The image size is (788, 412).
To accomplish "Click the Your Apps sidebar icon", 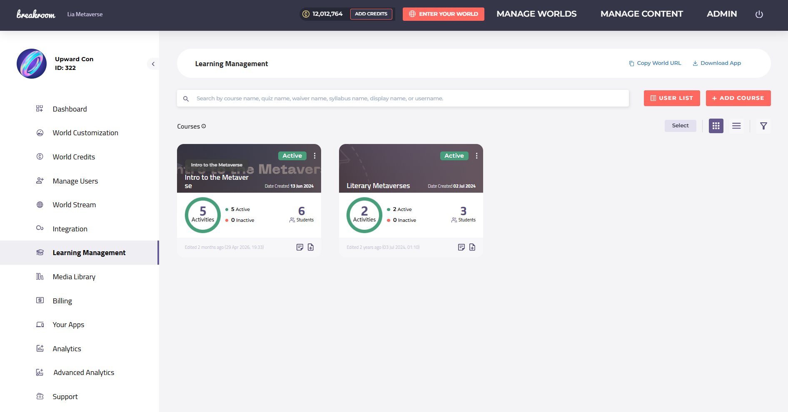I will pyautogui.click(x=40, y=325).
